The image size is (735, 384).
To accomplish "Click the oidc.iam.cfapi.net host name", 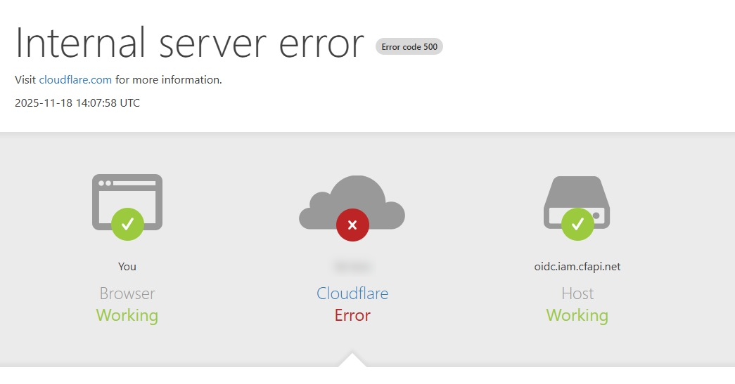I will coord(577,267).
